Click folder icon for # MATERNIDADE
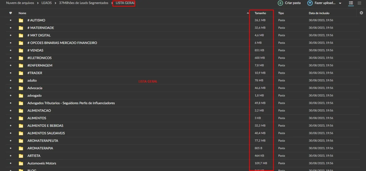The image size is (366, 171). click(21, 28)
